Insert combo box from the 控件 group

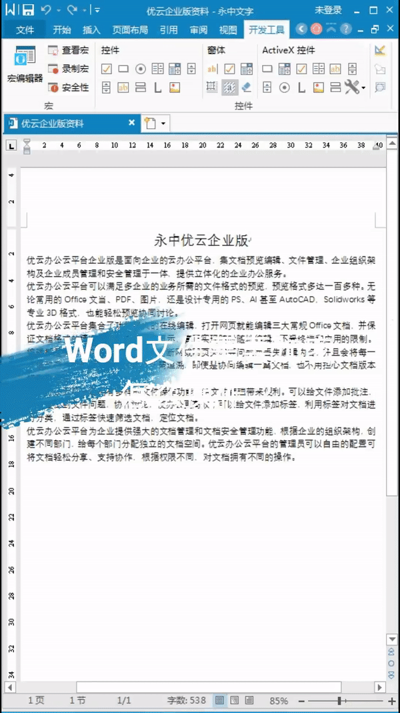(175, 69)
